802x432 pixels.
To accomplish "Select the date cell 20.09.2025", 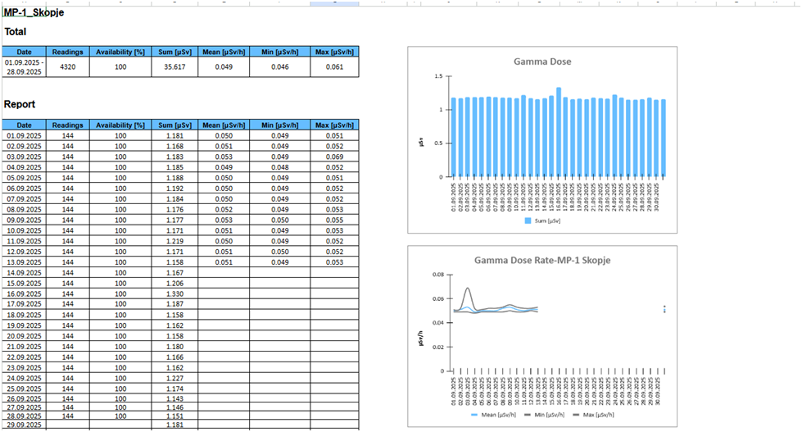I will click(x=24, y=336).
